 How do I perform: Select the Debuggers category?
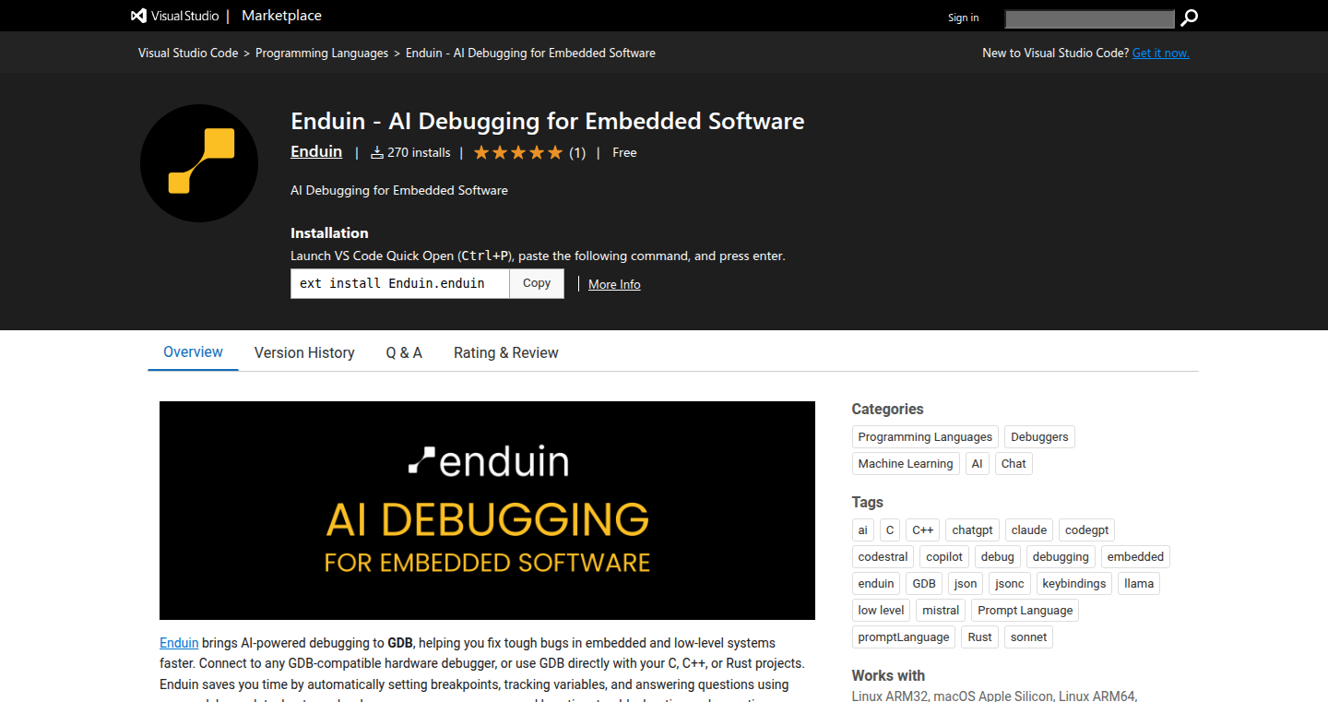click(1039, 437)
